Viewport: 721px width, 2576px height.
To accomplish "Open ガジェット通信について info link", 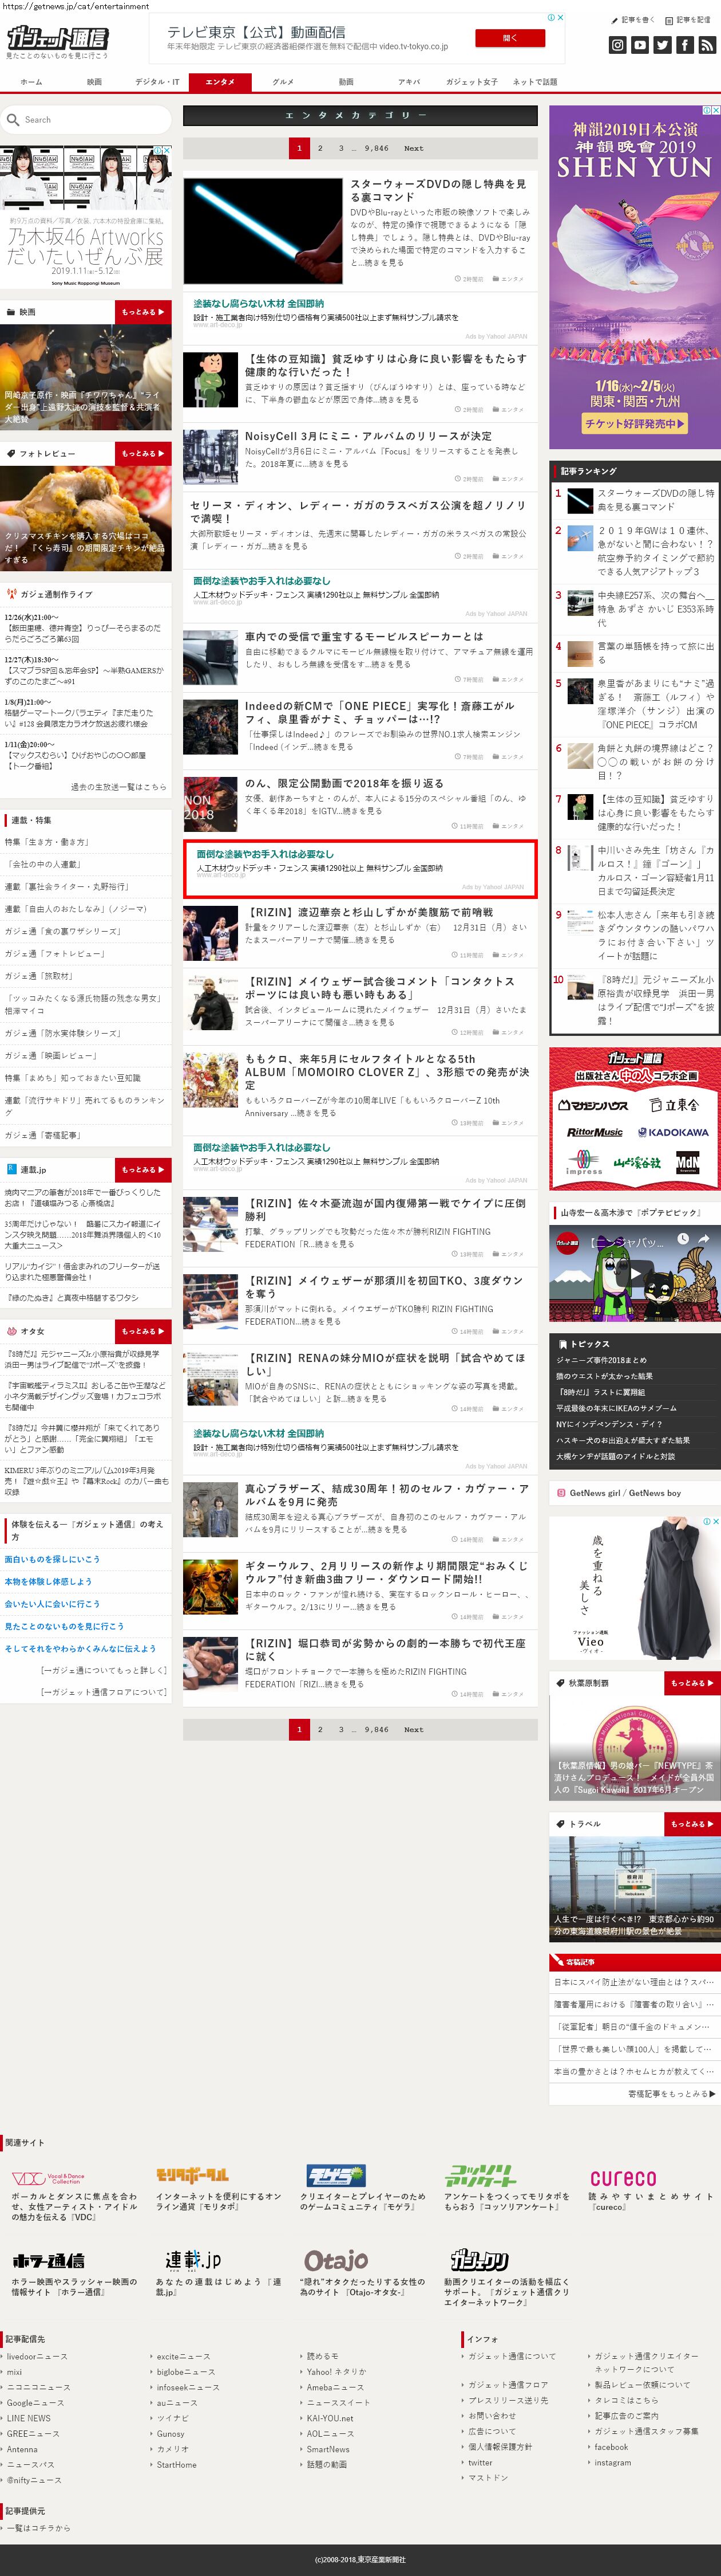I will (512, 2356).
